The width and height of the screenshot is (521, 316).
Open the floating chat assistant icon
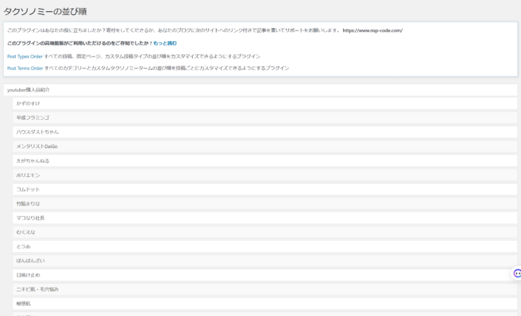click(517, 273)
